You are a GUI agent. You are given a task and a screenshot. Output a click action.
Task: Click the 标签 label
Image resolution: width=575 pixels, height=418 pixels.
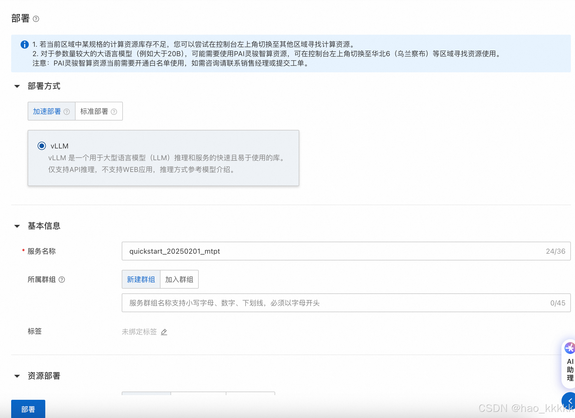35,331
